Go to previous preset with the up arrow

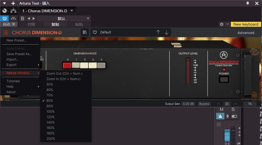coord(158,32)
